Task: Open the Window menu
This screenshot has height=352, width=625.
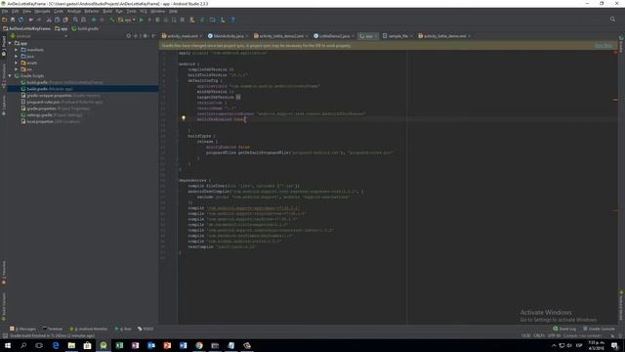Action: tap(157, 11)
